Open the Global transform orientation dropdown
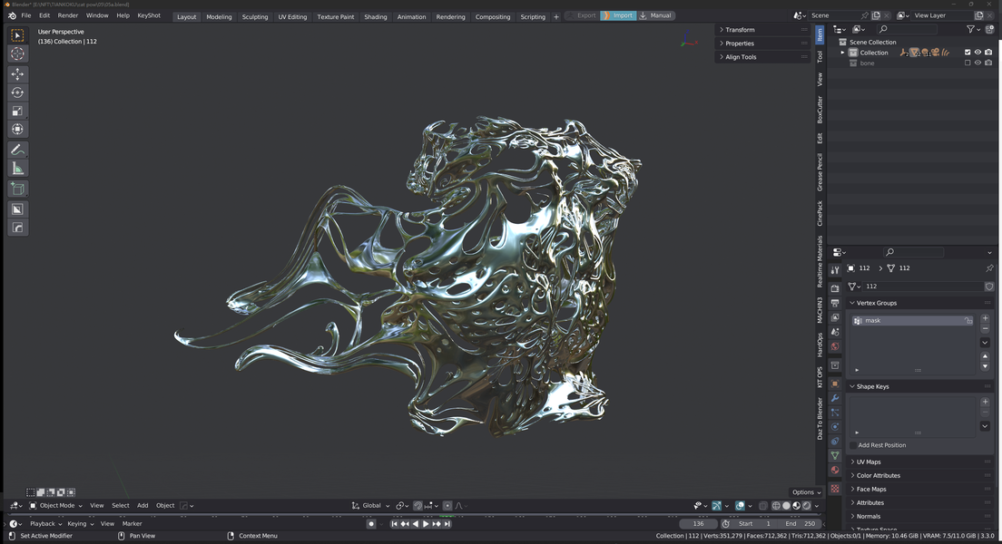 370,506
